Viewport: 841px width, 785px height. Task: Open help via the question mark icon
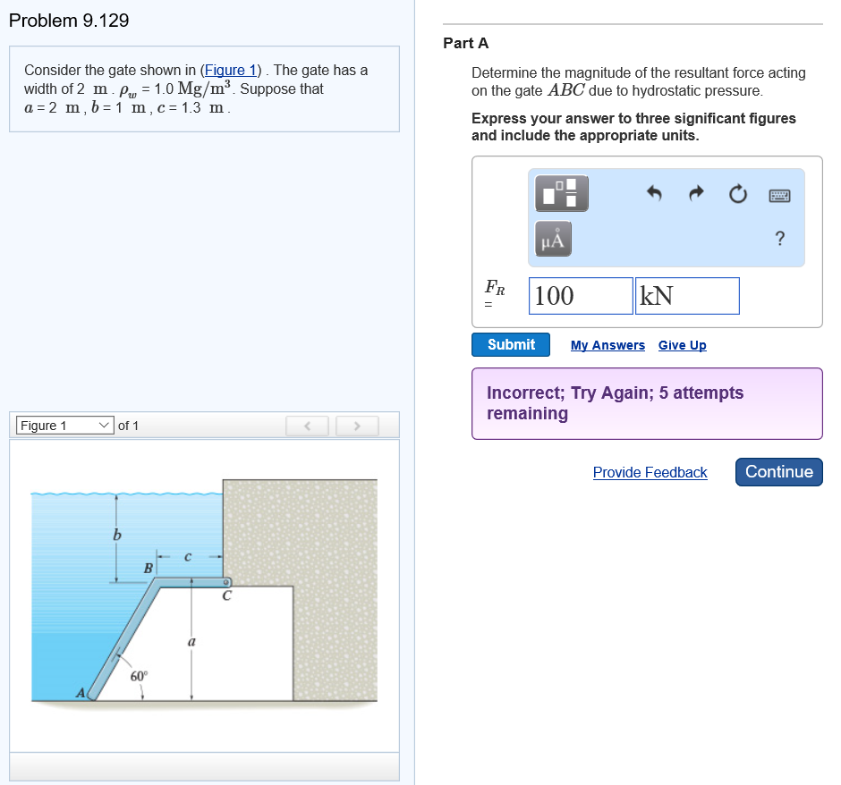tap(779, 239)
